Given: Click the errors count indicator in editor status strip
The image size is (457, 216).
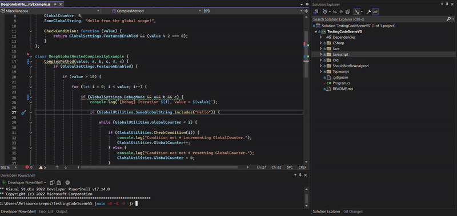Looking at the screenshot, I should coord(29,167).
